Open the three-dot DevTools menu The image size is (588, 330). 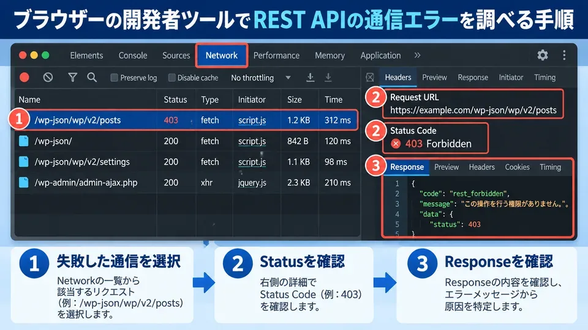564,56
